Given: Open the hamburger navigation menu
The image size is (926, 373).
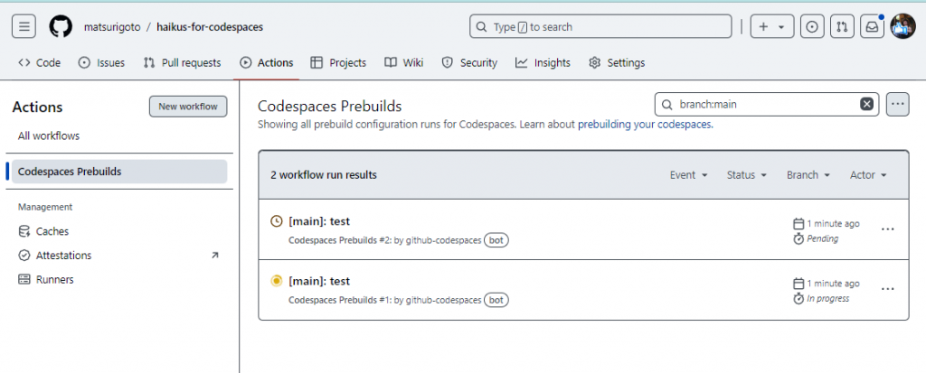Looking at the screenshot, I should tap(24, 27).
